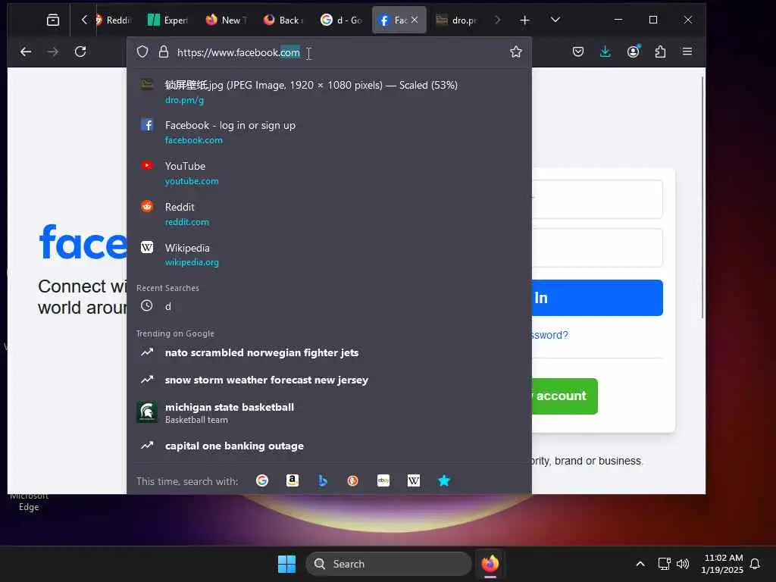Screen dimensions: 776x582
Task: Search capital one banking outage
Action: pos(329,446)
